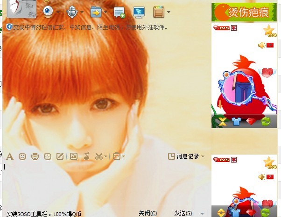This screenshot has height=217, width=281.
Task: Toggle the upper QQ show speaker sound
Action: pyautogui.click(x=262, y=45)
